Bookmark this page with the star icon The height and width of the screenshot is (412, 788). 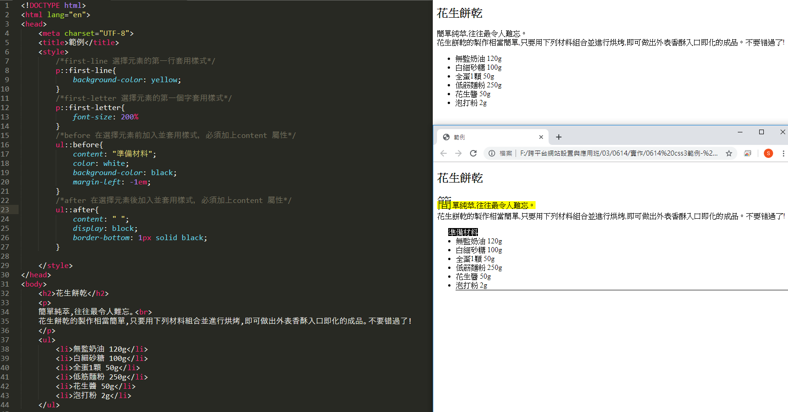[x=729, y=153]
